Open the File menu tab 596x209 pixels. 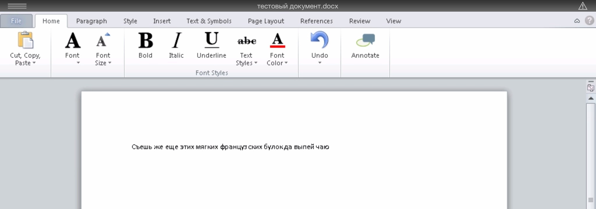16,21
